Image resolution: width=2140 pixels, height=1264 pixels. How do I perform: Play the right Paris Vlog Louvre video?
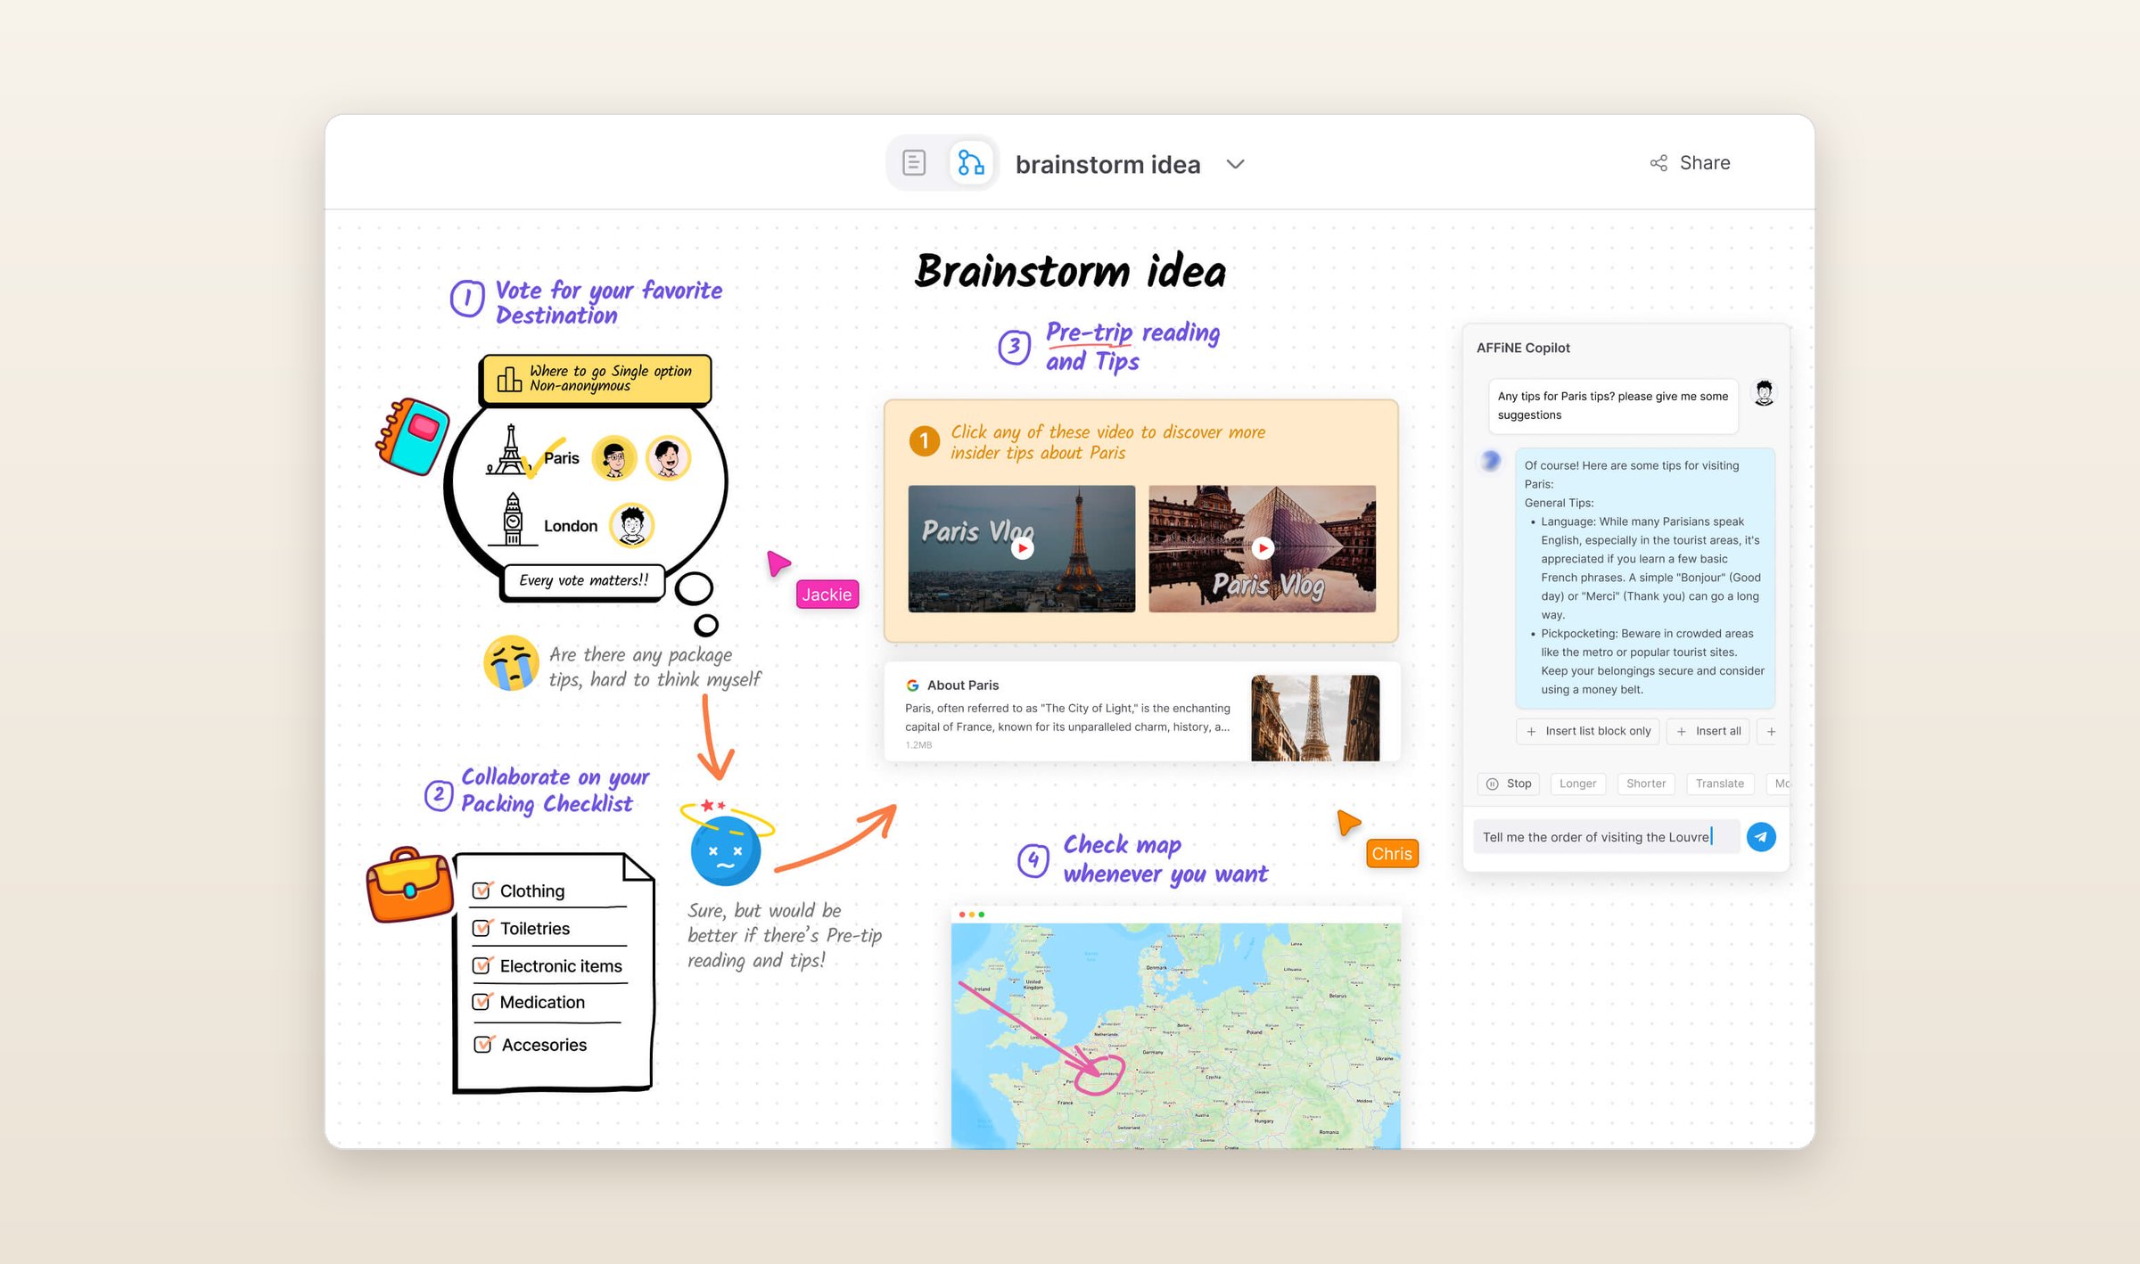[1263, 548]
